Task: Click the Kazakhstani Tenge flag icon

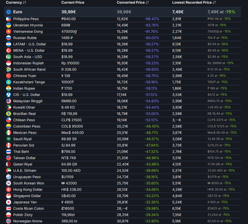Action: [x=9, y=82]
